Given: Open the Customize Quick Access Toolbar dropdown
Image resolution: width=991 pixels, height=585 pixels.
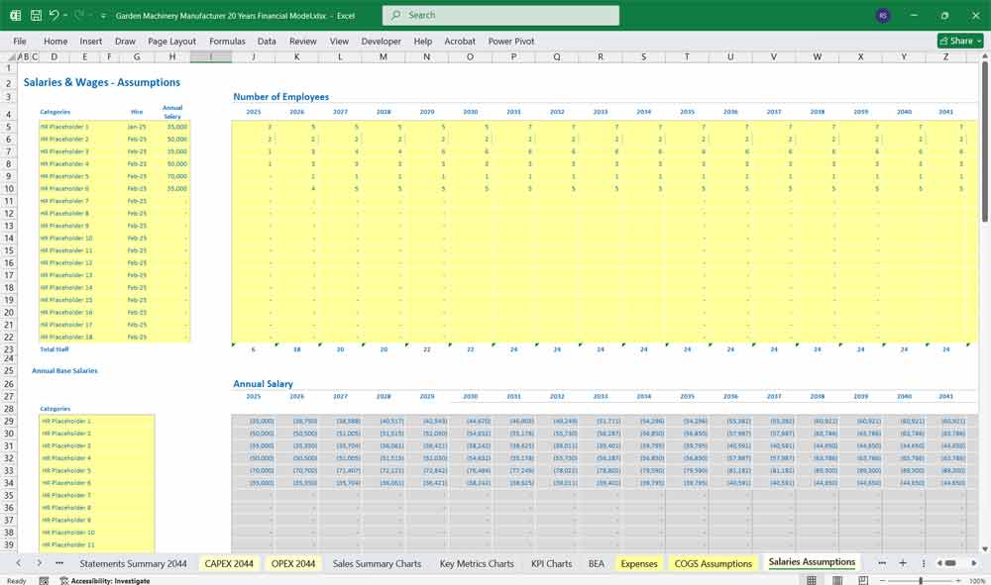Looking at the screenshot, I should tap(102, 15).
